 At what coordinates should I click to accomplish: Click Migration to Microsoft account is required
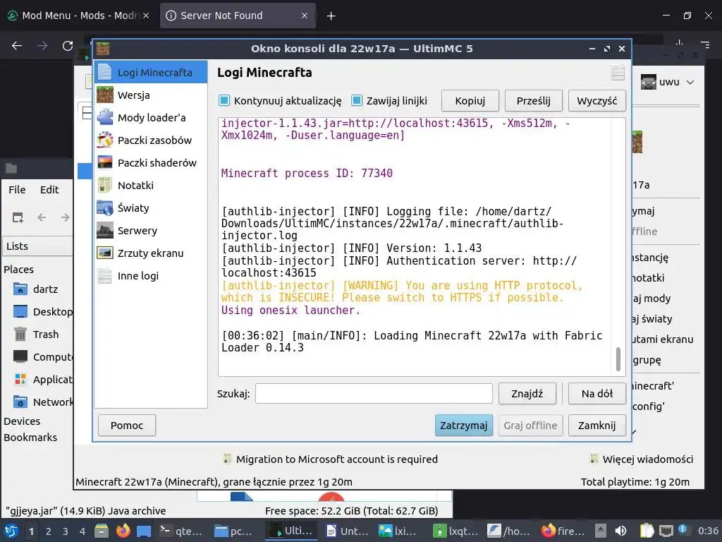[336, 459]
